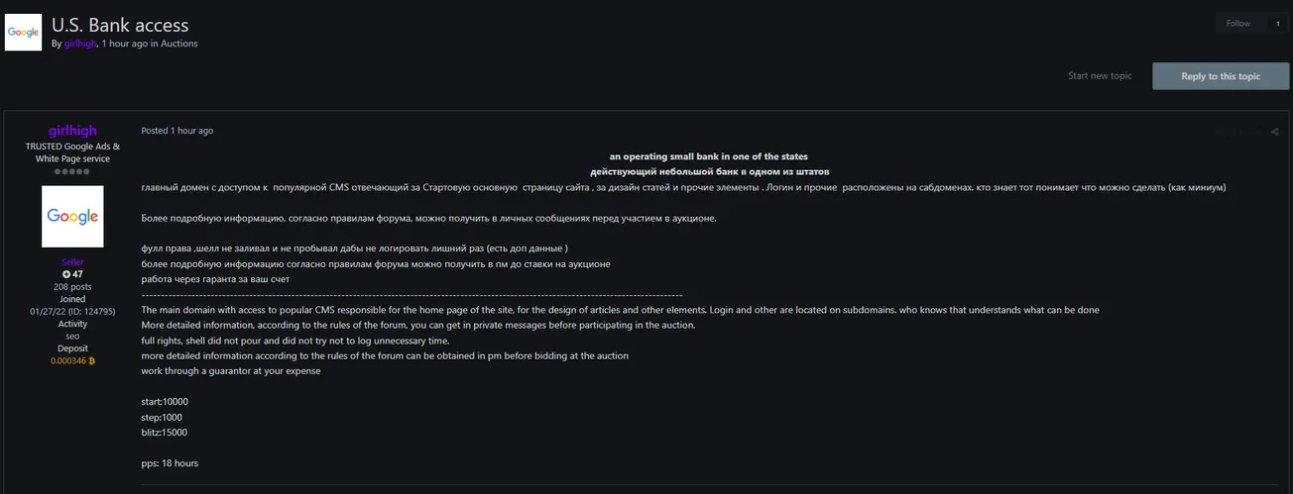
Task: Click the follower count badge showing 1
Action: [x=1278, y=24]
